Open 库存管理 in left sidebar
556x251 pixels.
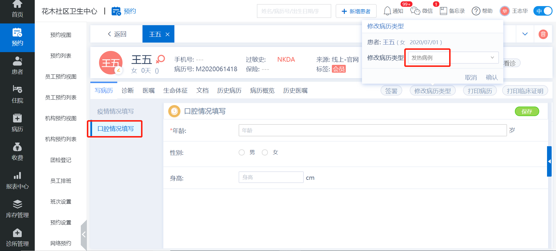coord(17,209)
